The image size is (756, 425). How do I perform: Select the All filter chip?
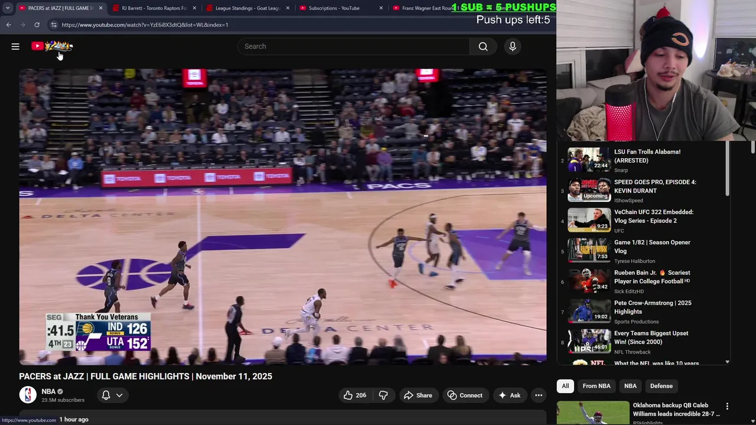click(565, 386)
